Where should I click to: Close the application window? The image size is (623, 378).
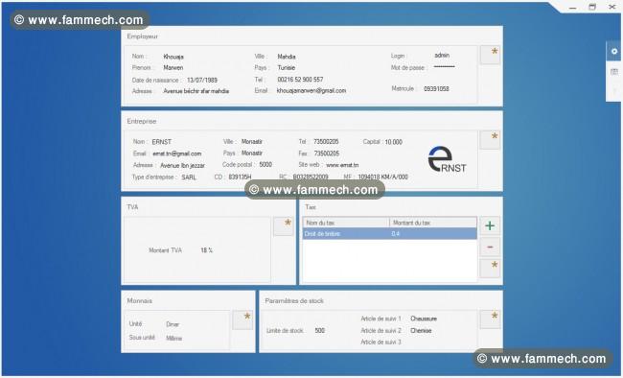tap(611, 7)
